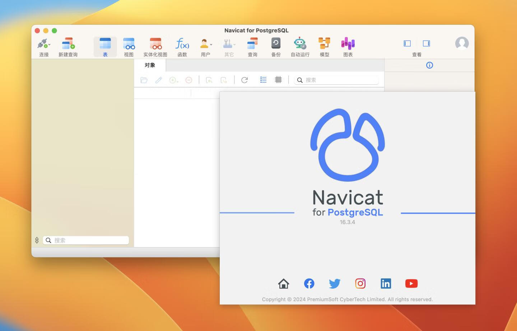Open 自动运行 (Automation)

coord(299,46)
